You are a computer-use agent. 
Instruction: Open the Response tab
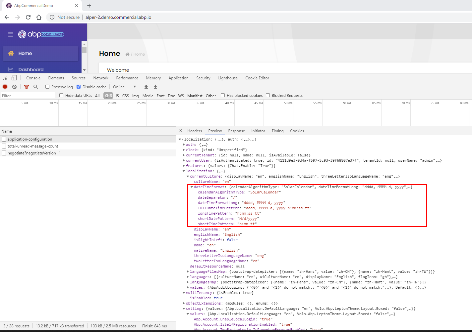click(x=236, y=131)
